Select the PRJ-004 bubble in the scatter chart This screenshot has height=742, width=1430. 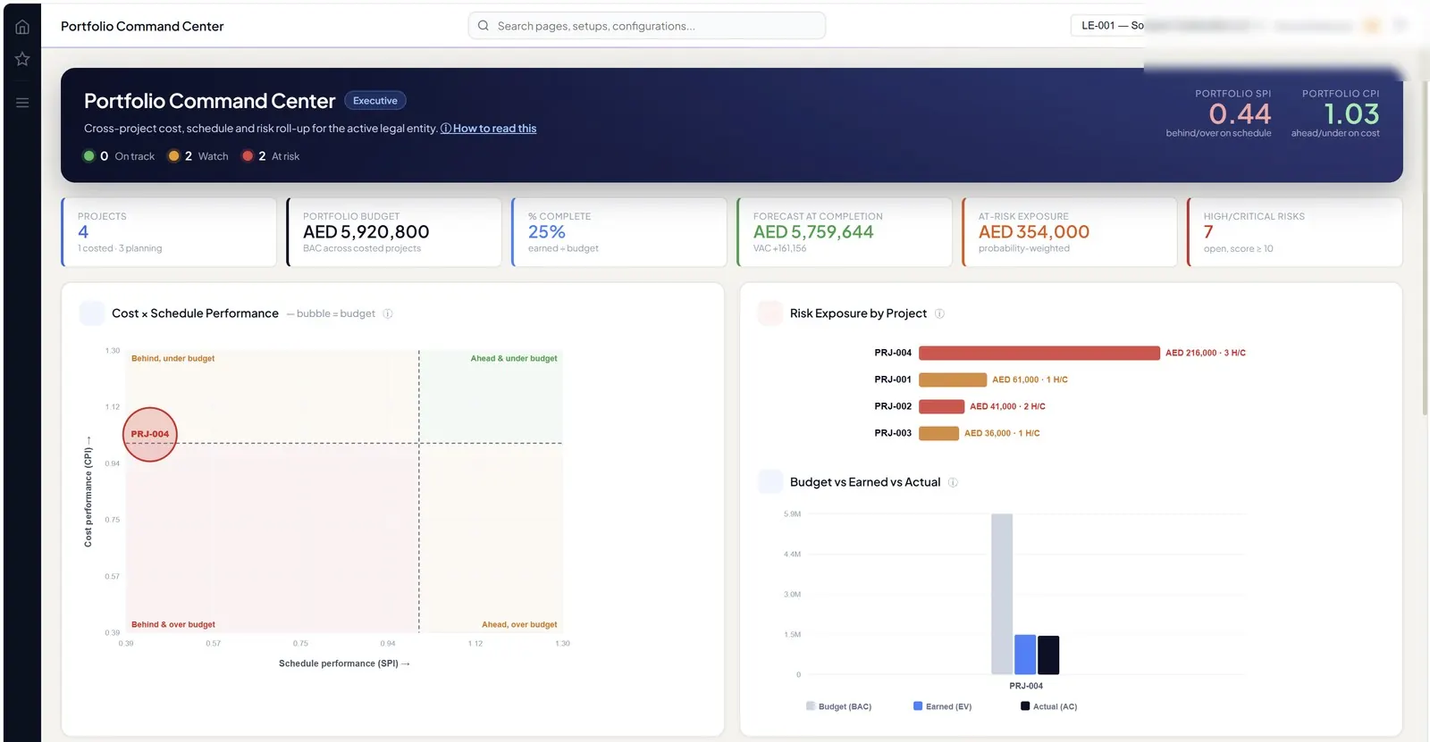click(x=150, y=434)
